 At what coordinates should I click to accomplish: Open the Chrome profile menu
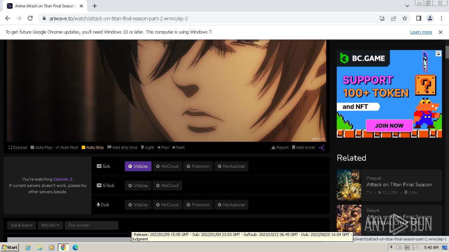point(430,19)
